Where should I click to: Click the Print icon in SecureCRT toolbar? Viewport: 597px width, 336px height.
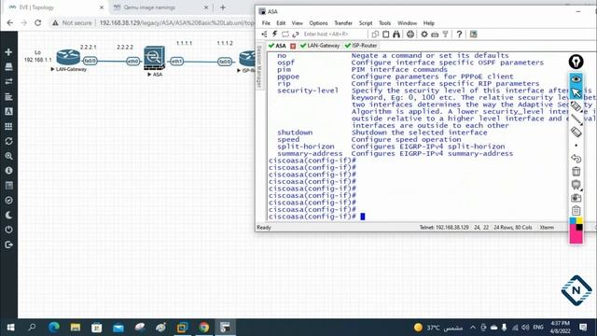coord(410,35)
